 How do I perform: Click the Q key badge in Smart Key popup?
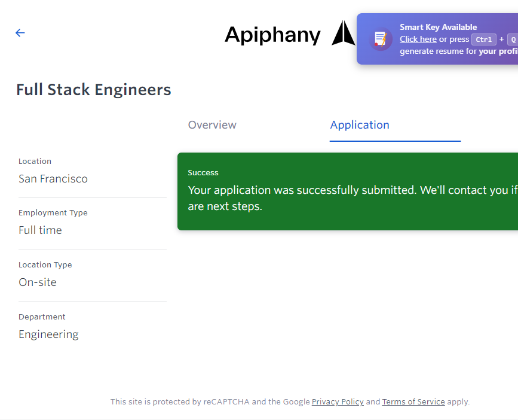click(x=513, y=39)
